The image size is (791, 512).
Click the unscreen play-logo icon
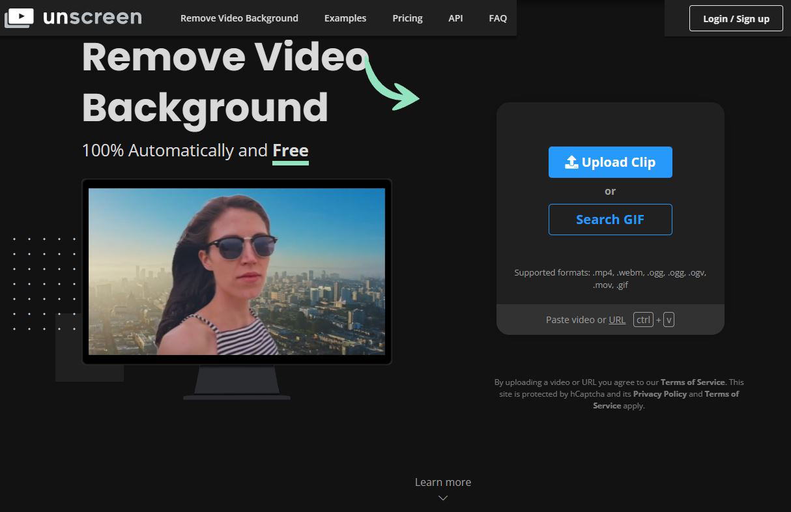coord(19,18)
